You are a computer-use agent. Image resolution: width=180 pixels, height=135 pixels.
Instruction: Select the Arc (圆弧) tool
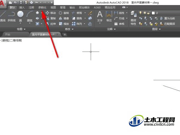click(30, 17)
